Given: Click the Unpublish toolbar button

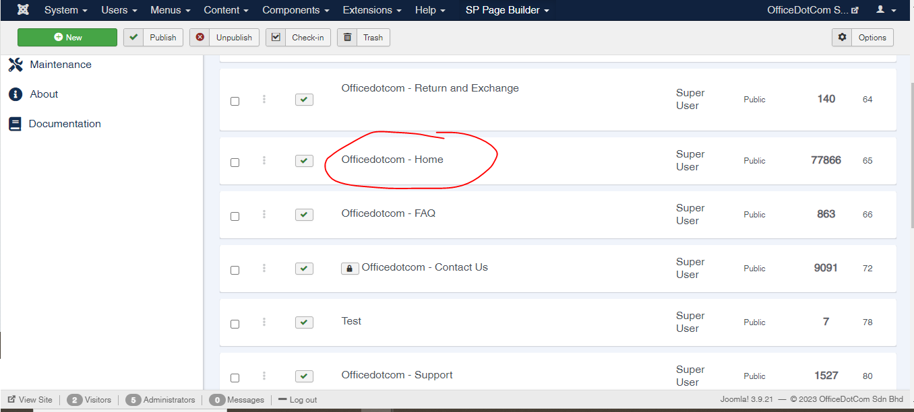Looking at the screenshot, I should click(x=224, y=38).
